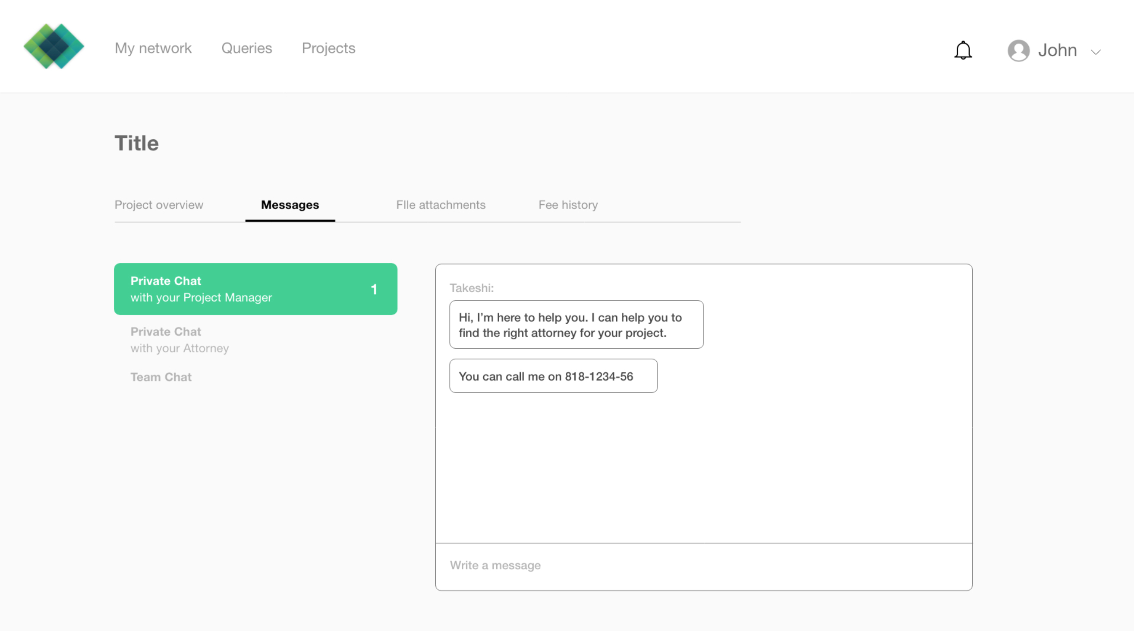This screenshot has height=631, width=1134.
Task: Open the notifications bell
Action: 963,50
